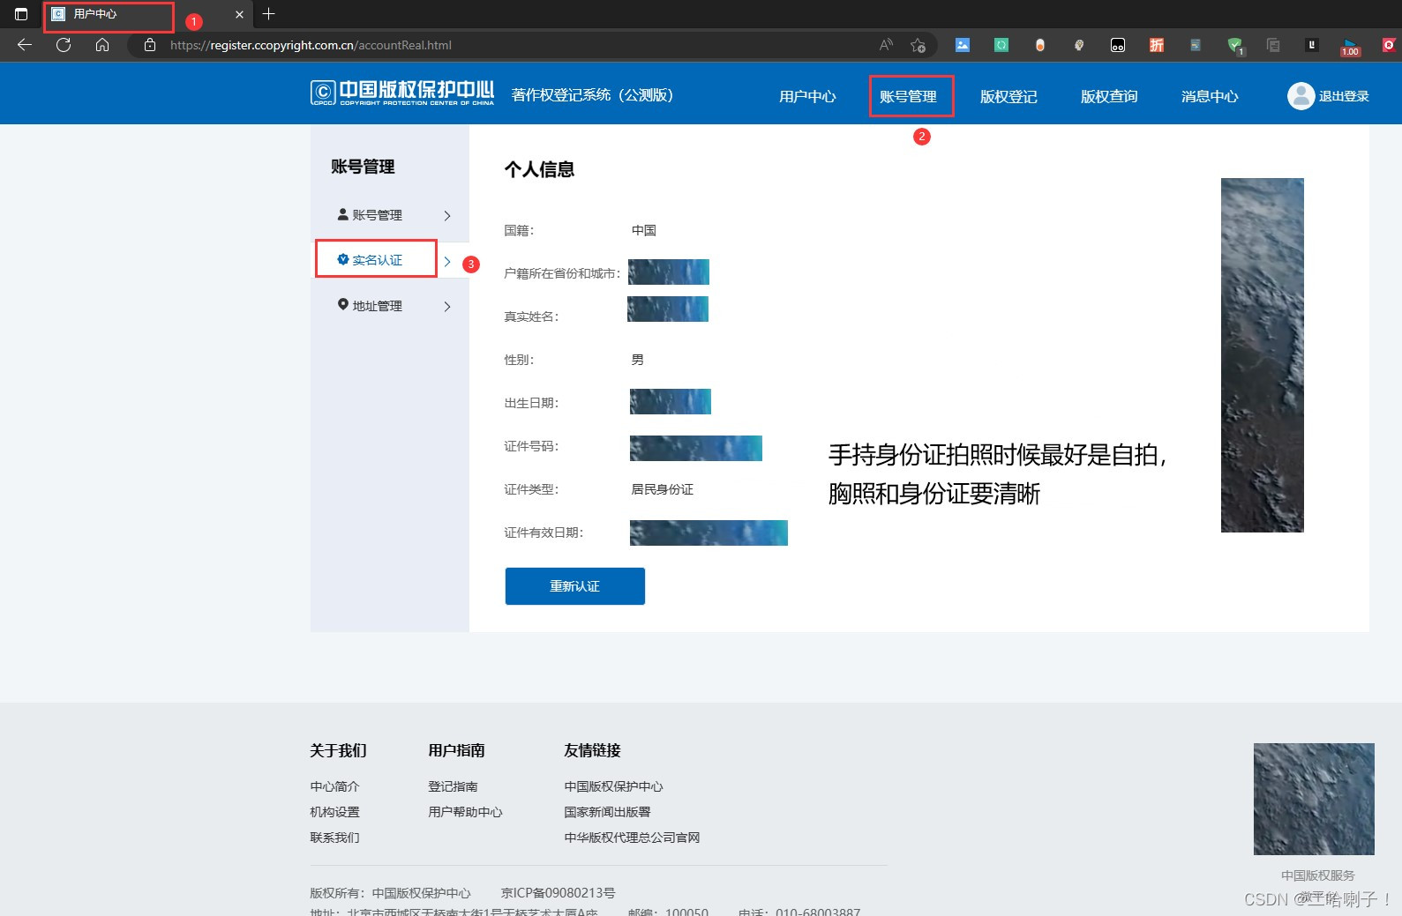Open 消息中心 in the top navigation
This screenshot has width=1402, height=916.
pos(1210,96)
